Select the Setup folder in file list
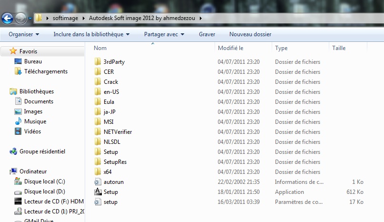This screenshot has width=384, height=222. pyautogui.click(x=111, y=152)
